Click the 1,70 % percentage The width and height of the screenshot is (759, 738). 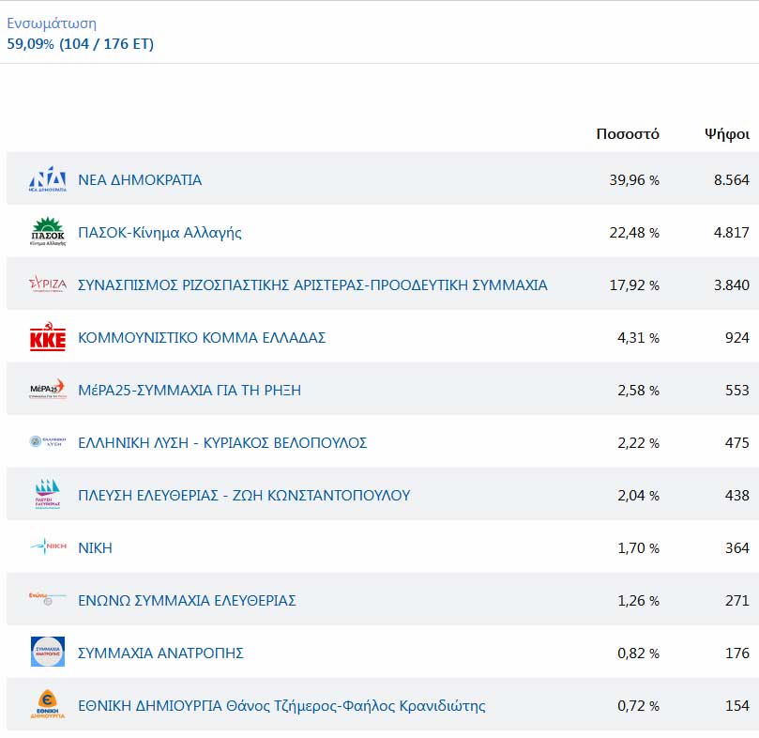click(638, 548)
